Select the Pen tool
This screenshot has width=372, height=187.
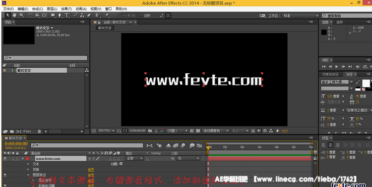(x=60, y=15)
